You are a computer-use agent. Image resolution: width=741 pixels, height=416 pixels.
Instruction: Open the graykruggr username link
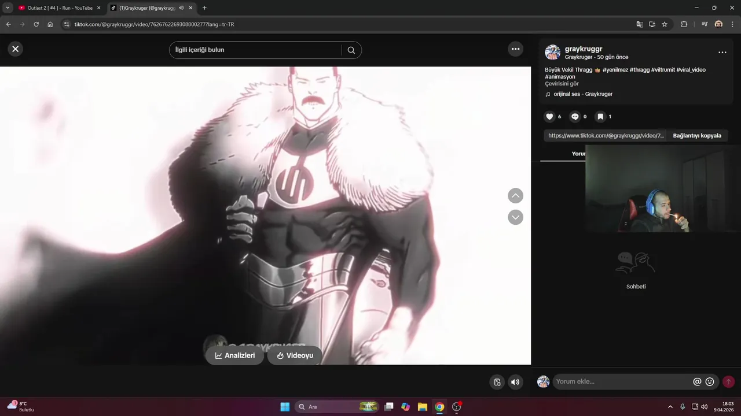tap(584, 49)
